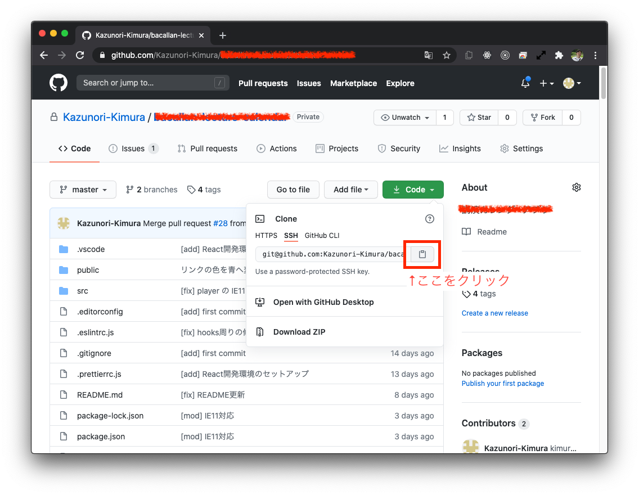
Task: Open the plus create-new dropdown
Action: (x=547, y=83)
